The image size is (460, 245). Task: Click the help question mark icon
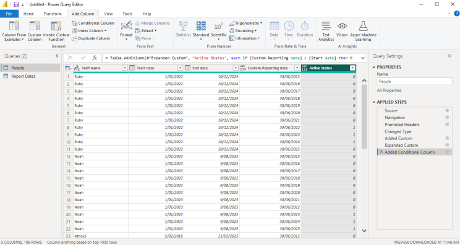coord(457,14)
